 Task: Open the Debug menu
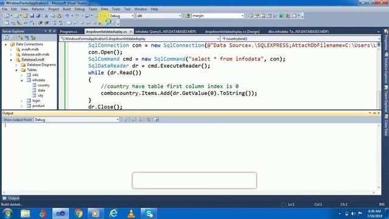click(80, 9)
